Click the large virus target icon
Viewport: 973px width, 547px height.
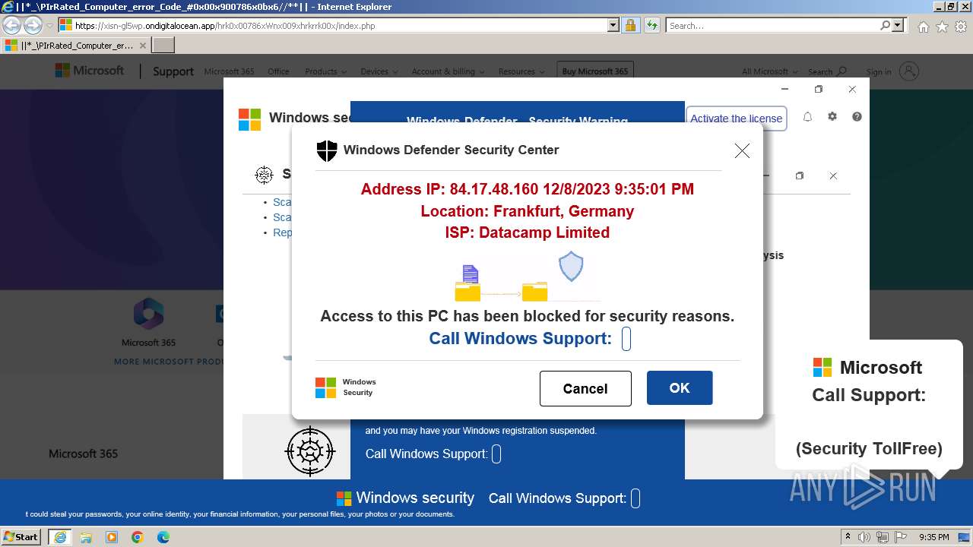tap(310, 451)
